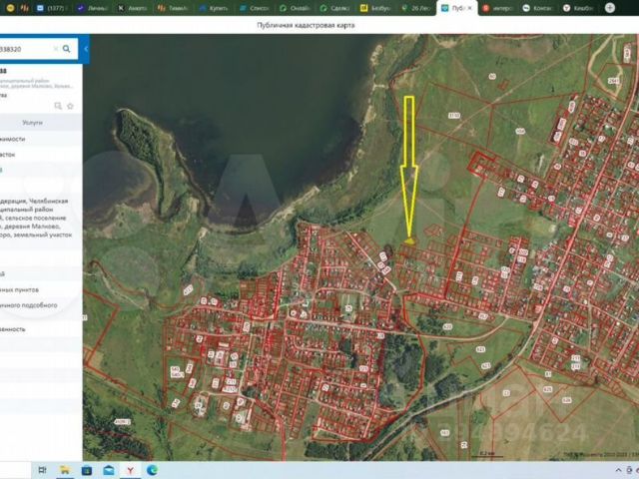Close the active Публичная browser tab

point(471,7)
